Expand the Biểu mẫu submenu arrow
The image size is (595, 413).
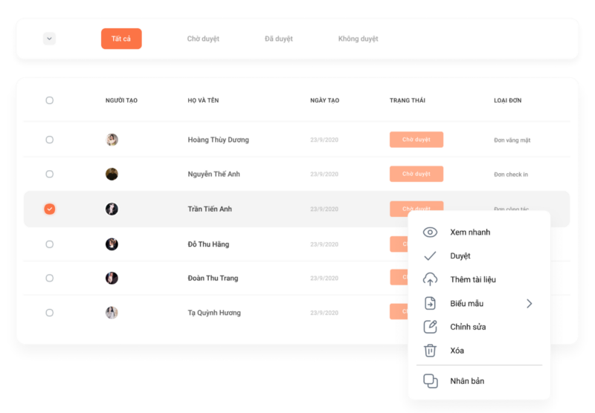click(x=530, y=304)
